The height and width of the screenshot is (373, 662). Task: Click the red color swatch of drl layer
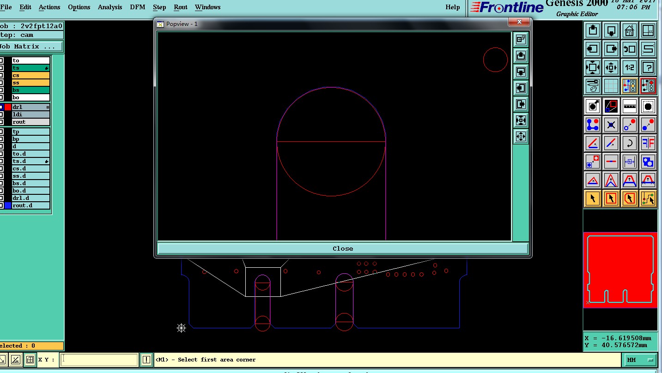[x=8, y=107]
